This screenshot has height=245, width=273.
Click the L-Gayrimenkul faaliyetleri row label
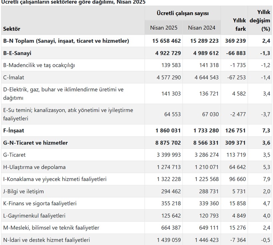34,216
